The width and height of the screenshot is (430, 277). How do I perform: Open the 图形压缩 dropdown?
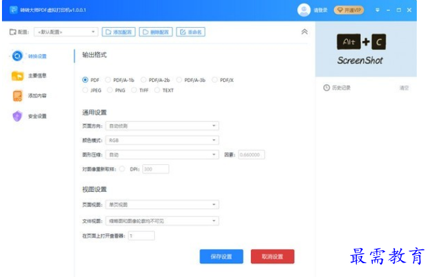(x=162, y=154)
